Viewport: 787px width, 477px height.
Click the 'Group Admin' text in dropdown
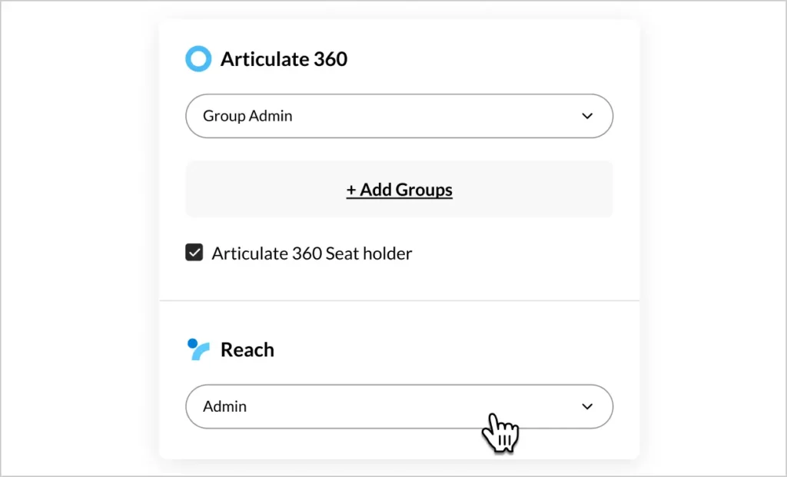click(x=247, y=117)
